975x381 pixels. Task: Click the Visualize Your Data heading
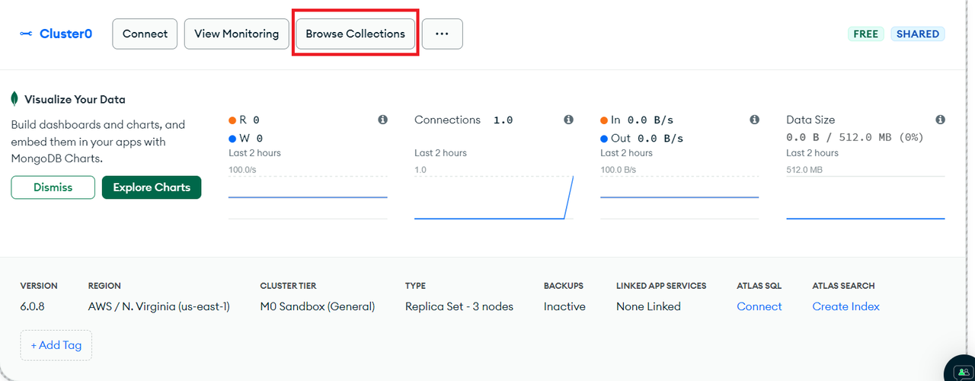[x=75, y=99]
